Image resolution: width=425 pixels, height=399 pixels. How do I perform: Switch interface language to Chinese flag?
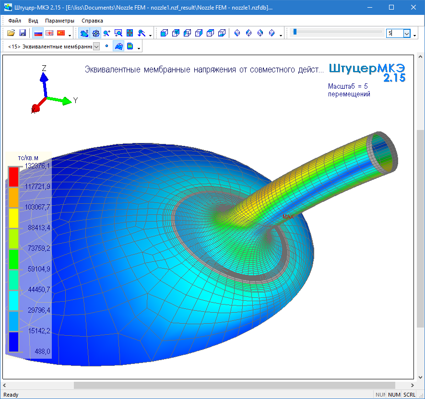pyautogui.click(x=61, y=33)
